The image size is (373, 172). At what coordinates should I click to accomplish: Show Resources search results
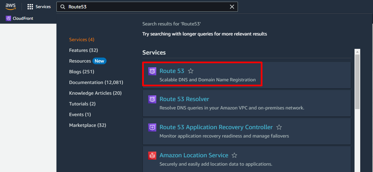coord(80,61)
